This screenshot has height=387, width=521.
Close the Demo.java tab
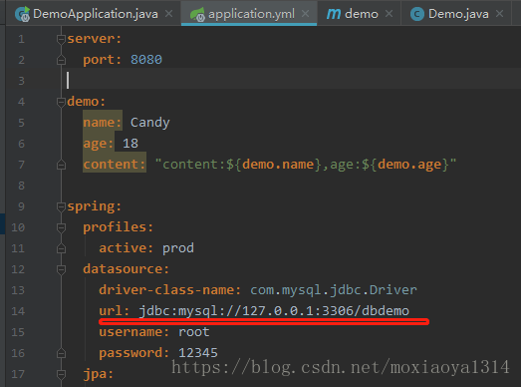[499, 14]
